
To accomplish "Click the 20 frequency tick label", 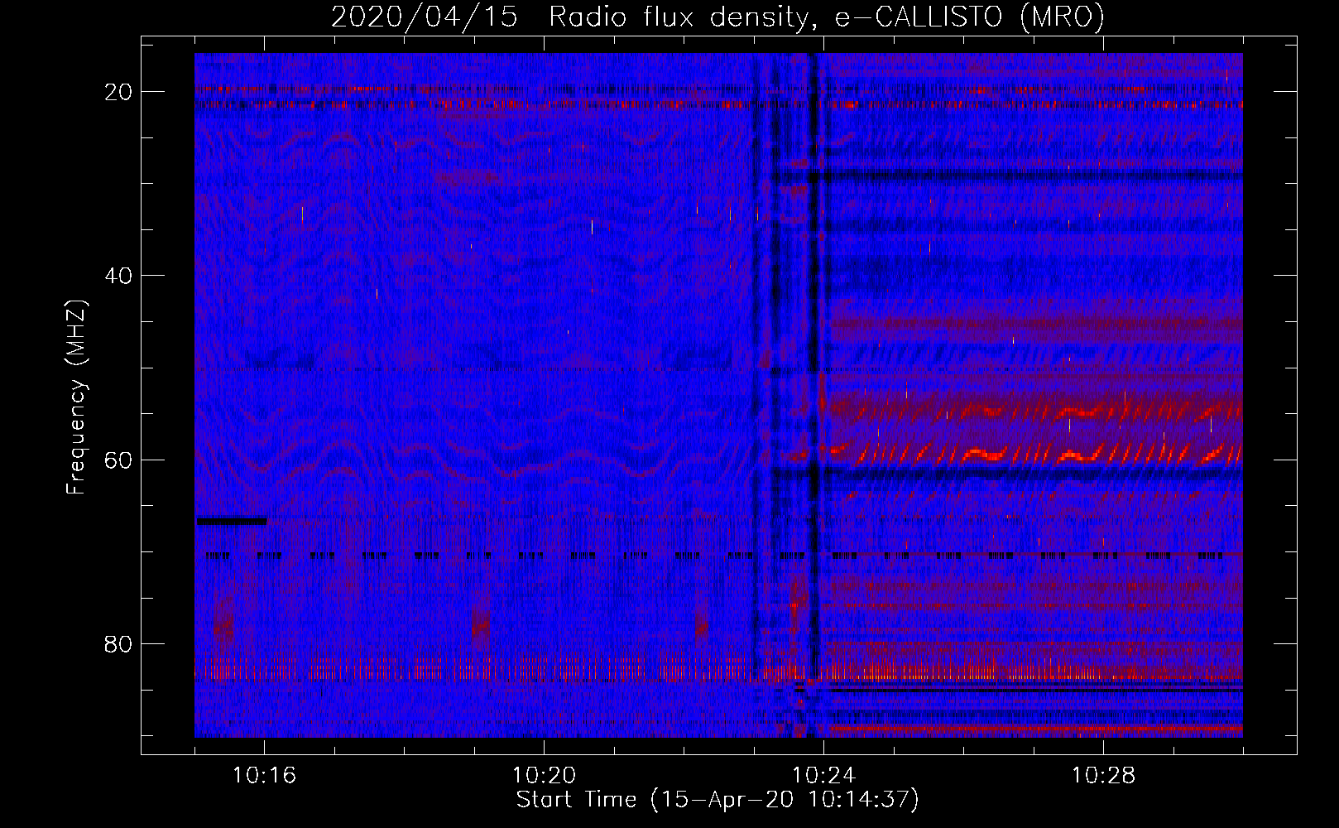I will click(x=119, y=92).
